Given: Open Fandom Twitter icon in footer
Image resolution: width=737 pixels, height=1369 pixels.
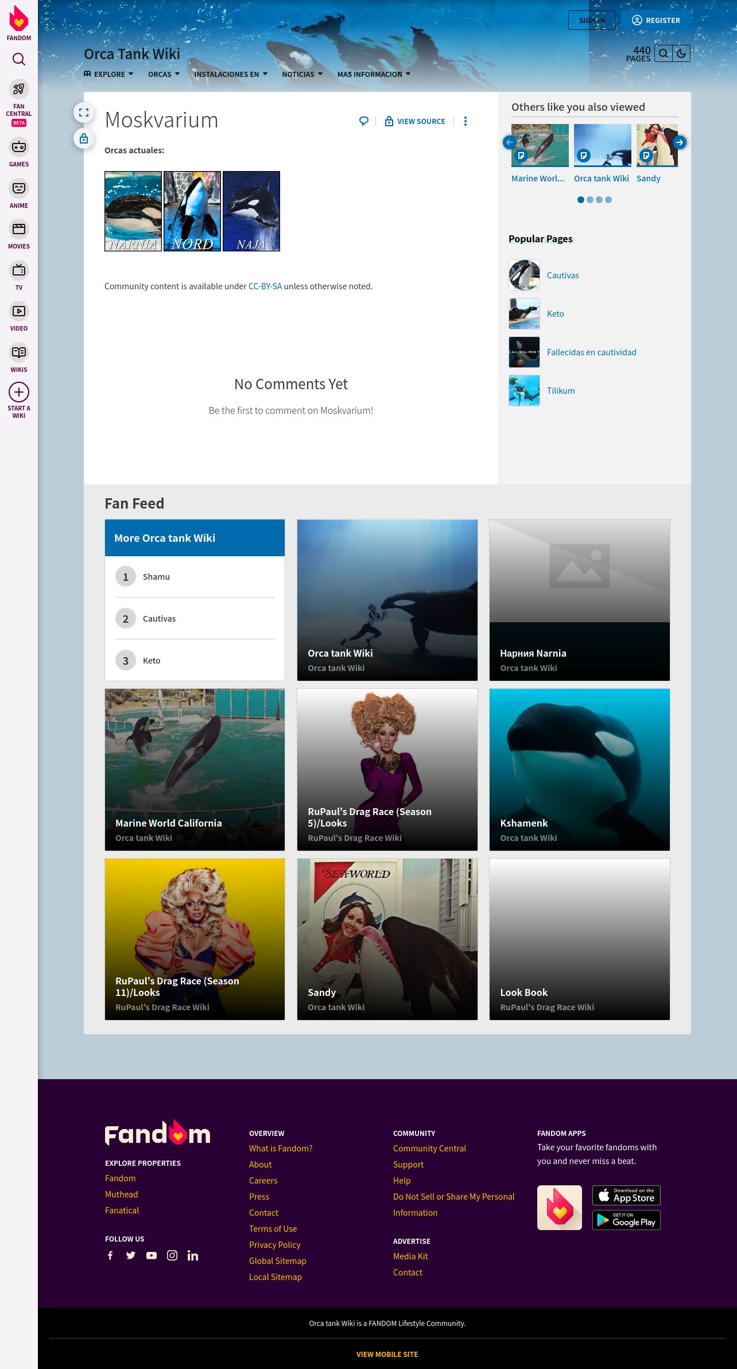Looking at the screenshot, I should click(x=131, y=1255).
